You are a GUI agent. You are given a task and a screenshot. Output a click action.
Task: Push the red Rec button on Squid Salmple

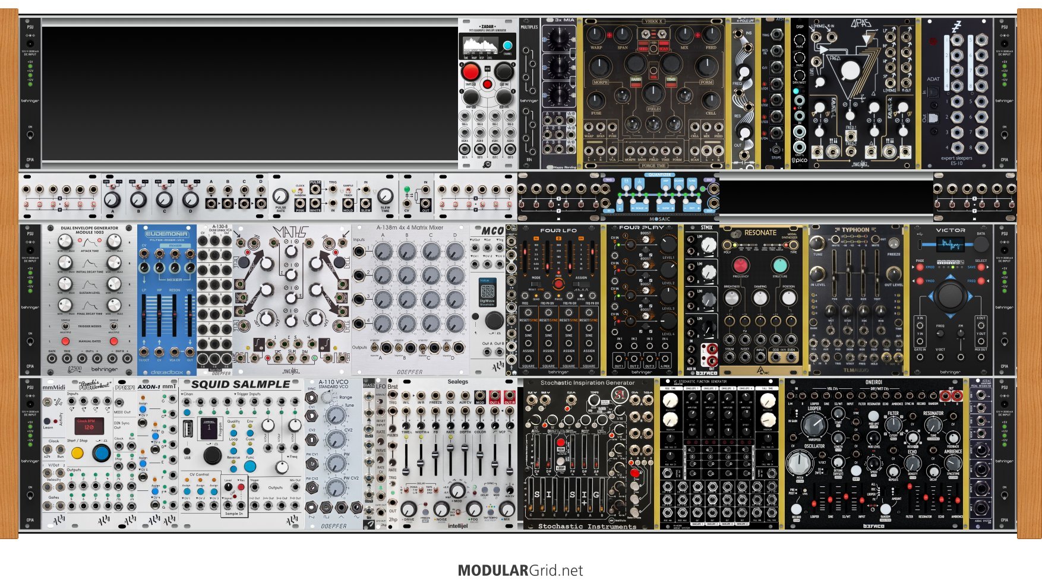[241, 487]
